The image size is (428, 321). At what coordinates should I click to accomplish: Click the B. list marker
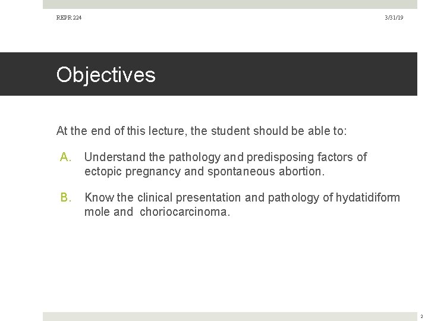tap(65, 197)
